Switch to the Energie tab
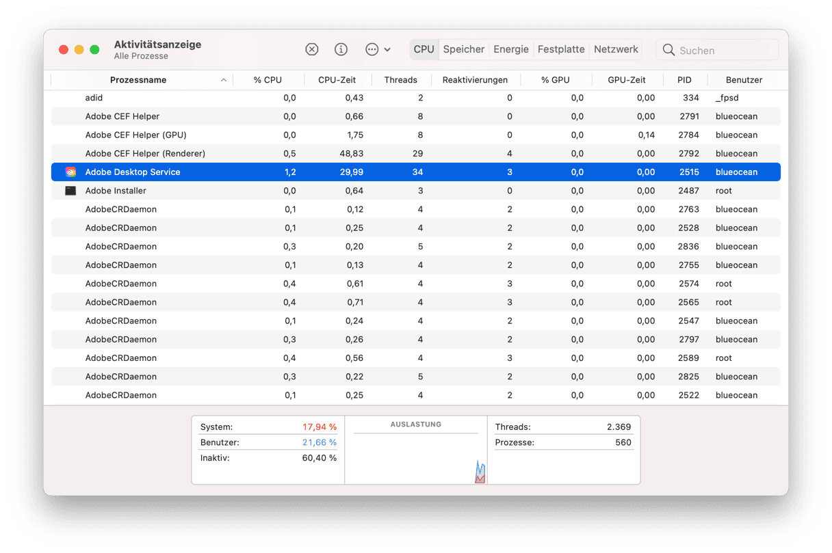 (x=511, y=49)
